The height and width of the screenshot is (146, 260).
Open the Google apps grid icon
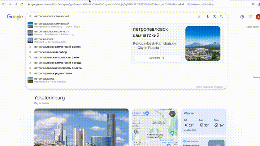pos(250,17)
